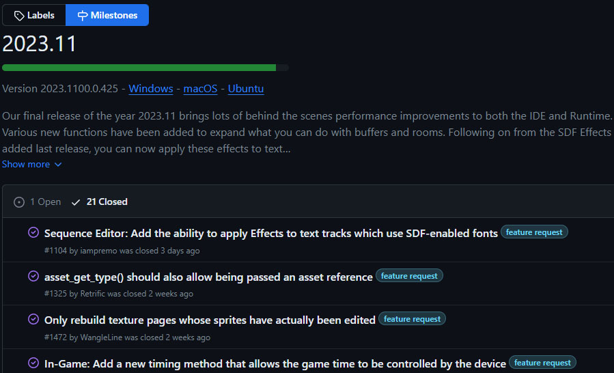The width and height of the screenshot is (614, 373).
Task: Open the Sequence Editor SDF fonts issue
Action: tap(271, 233)
